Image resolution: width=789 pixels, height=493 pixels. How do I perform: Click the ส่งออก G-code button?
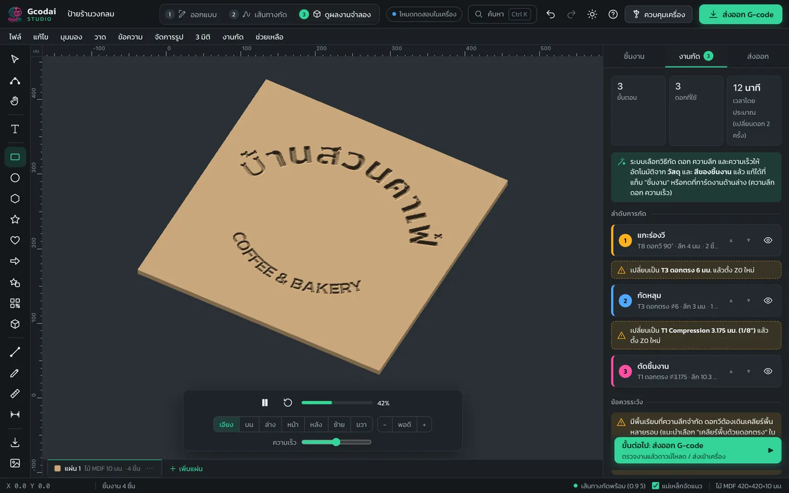pos(741,14)
